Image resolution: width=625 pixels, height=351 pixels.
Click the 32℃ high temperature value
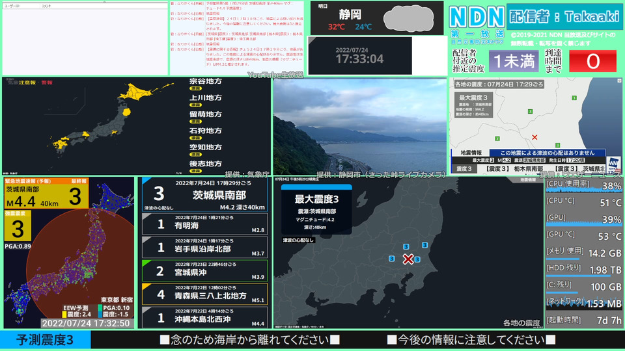pos(336,27)
